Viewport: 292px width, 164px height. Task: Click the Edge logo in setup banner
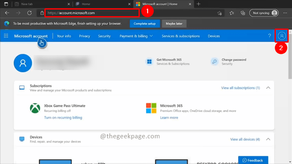point(7,24)
